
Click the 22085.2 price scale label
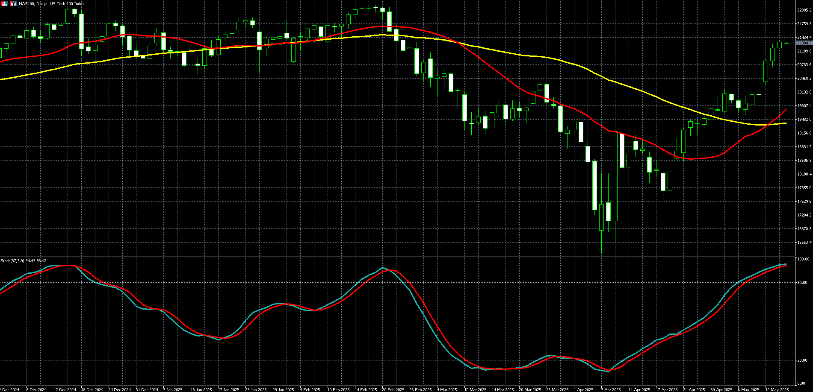pyautogui.click(x=804, y=10)
